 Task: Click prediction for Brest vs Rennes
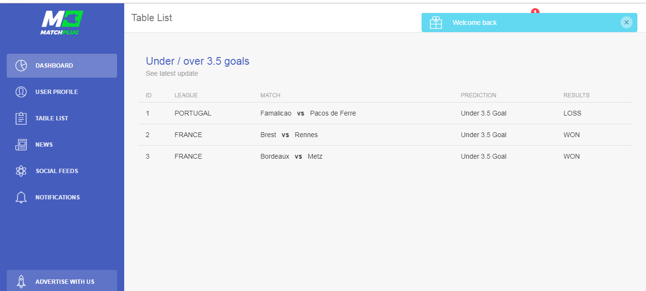tap(483, 135)
